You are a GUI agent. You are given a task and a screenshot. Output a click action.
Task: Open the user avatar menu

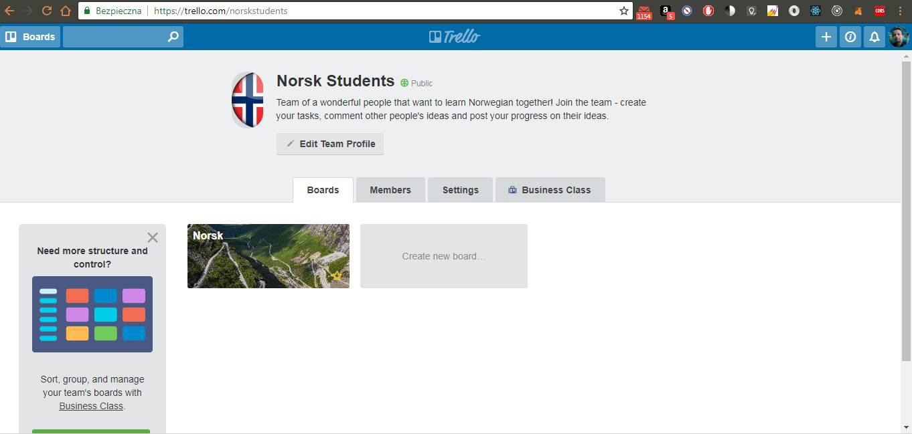(899, 37)
